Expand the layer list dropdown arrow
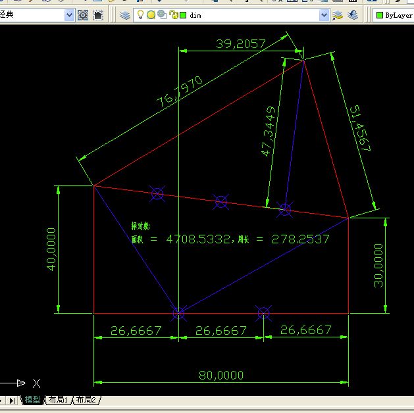The height and width of the screenshot is (413, 414). (324, 15)
